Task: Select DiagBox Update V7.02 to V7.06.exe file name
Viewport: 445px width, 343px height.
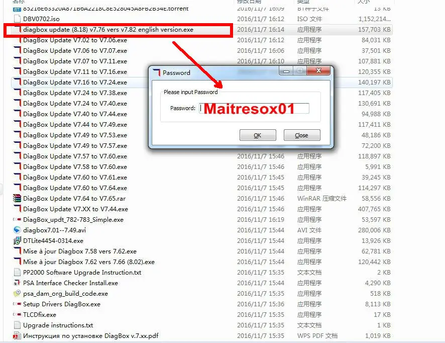Action: pos(75,40)
